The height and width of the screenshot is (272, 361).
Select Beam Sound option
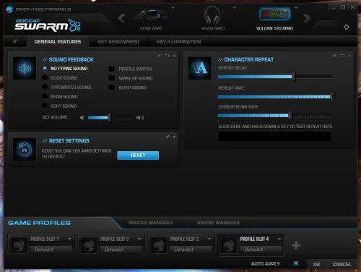pos(45,96)
